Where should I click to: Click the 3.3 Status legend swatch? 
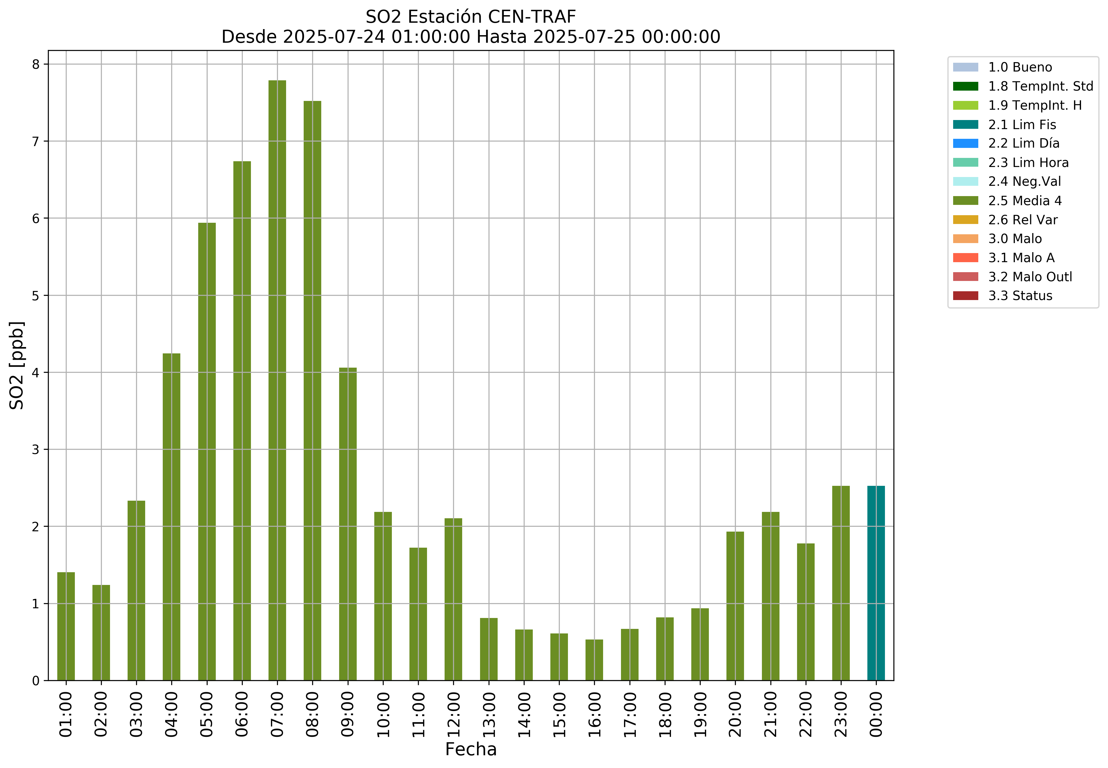(965, 296)
